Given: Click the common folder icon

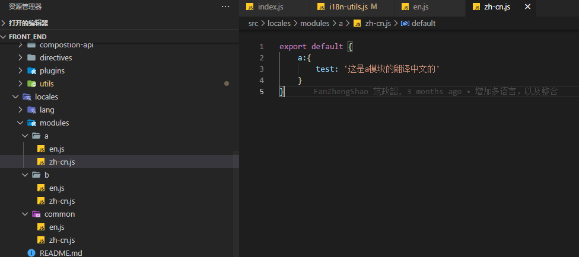Looking at the screenshot, I should coord(36,214).
